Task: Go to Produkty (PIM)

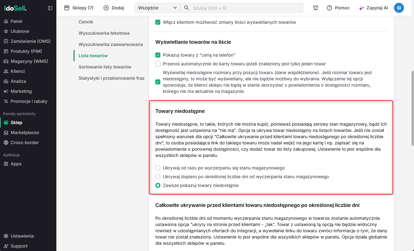Action: tap(26, 51)
